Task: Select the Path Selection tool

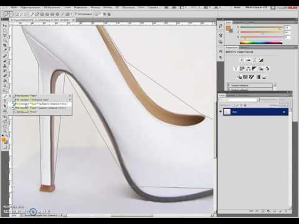Action: [5, 106]
